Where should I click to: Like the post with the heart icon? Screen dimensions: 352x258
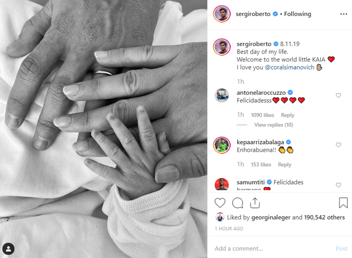[220, 203]
